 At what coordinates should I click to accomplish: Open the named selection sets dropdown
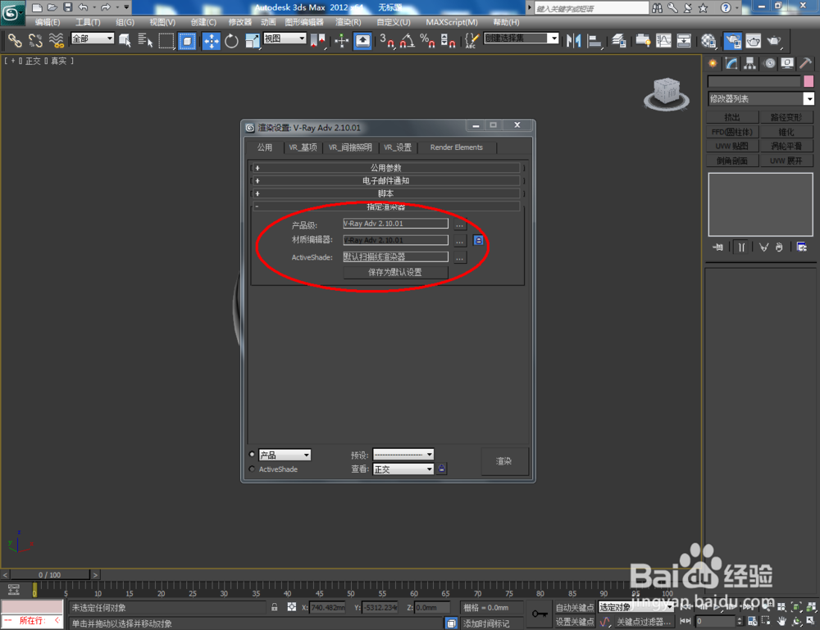click(x=521, y=39)
